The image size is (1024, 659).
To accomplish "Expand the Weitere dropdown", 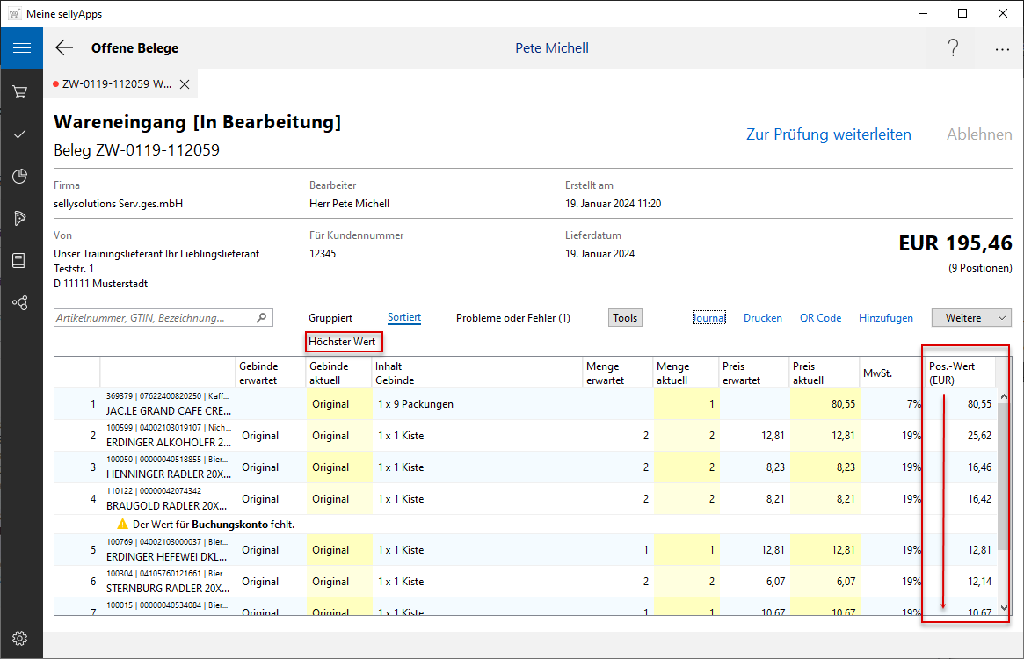I will tap(971, 318).
